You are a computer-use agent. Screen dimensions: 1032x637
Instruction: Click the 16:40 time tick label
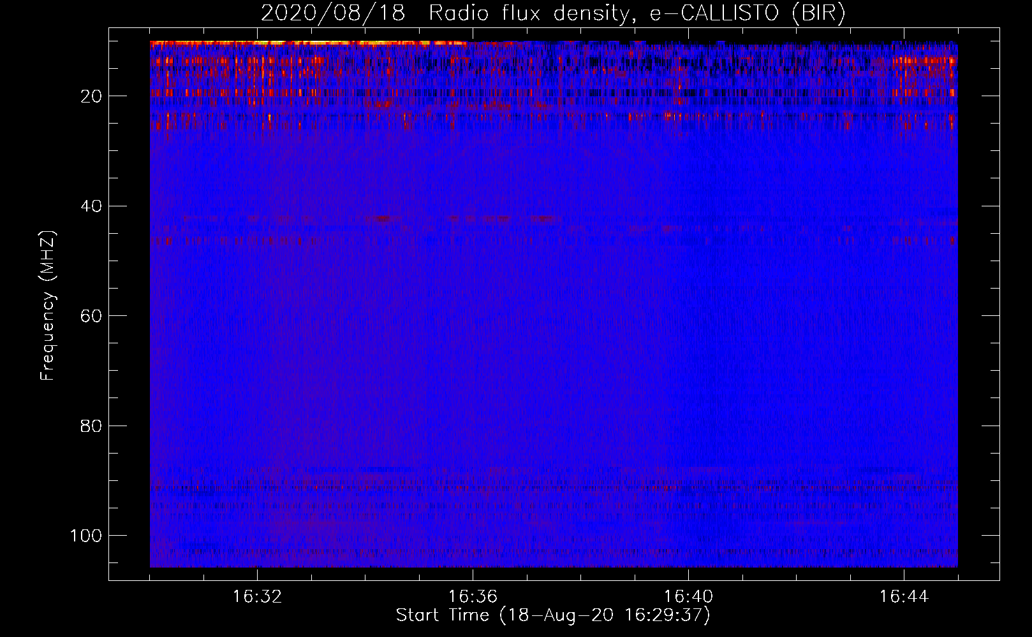688,597
